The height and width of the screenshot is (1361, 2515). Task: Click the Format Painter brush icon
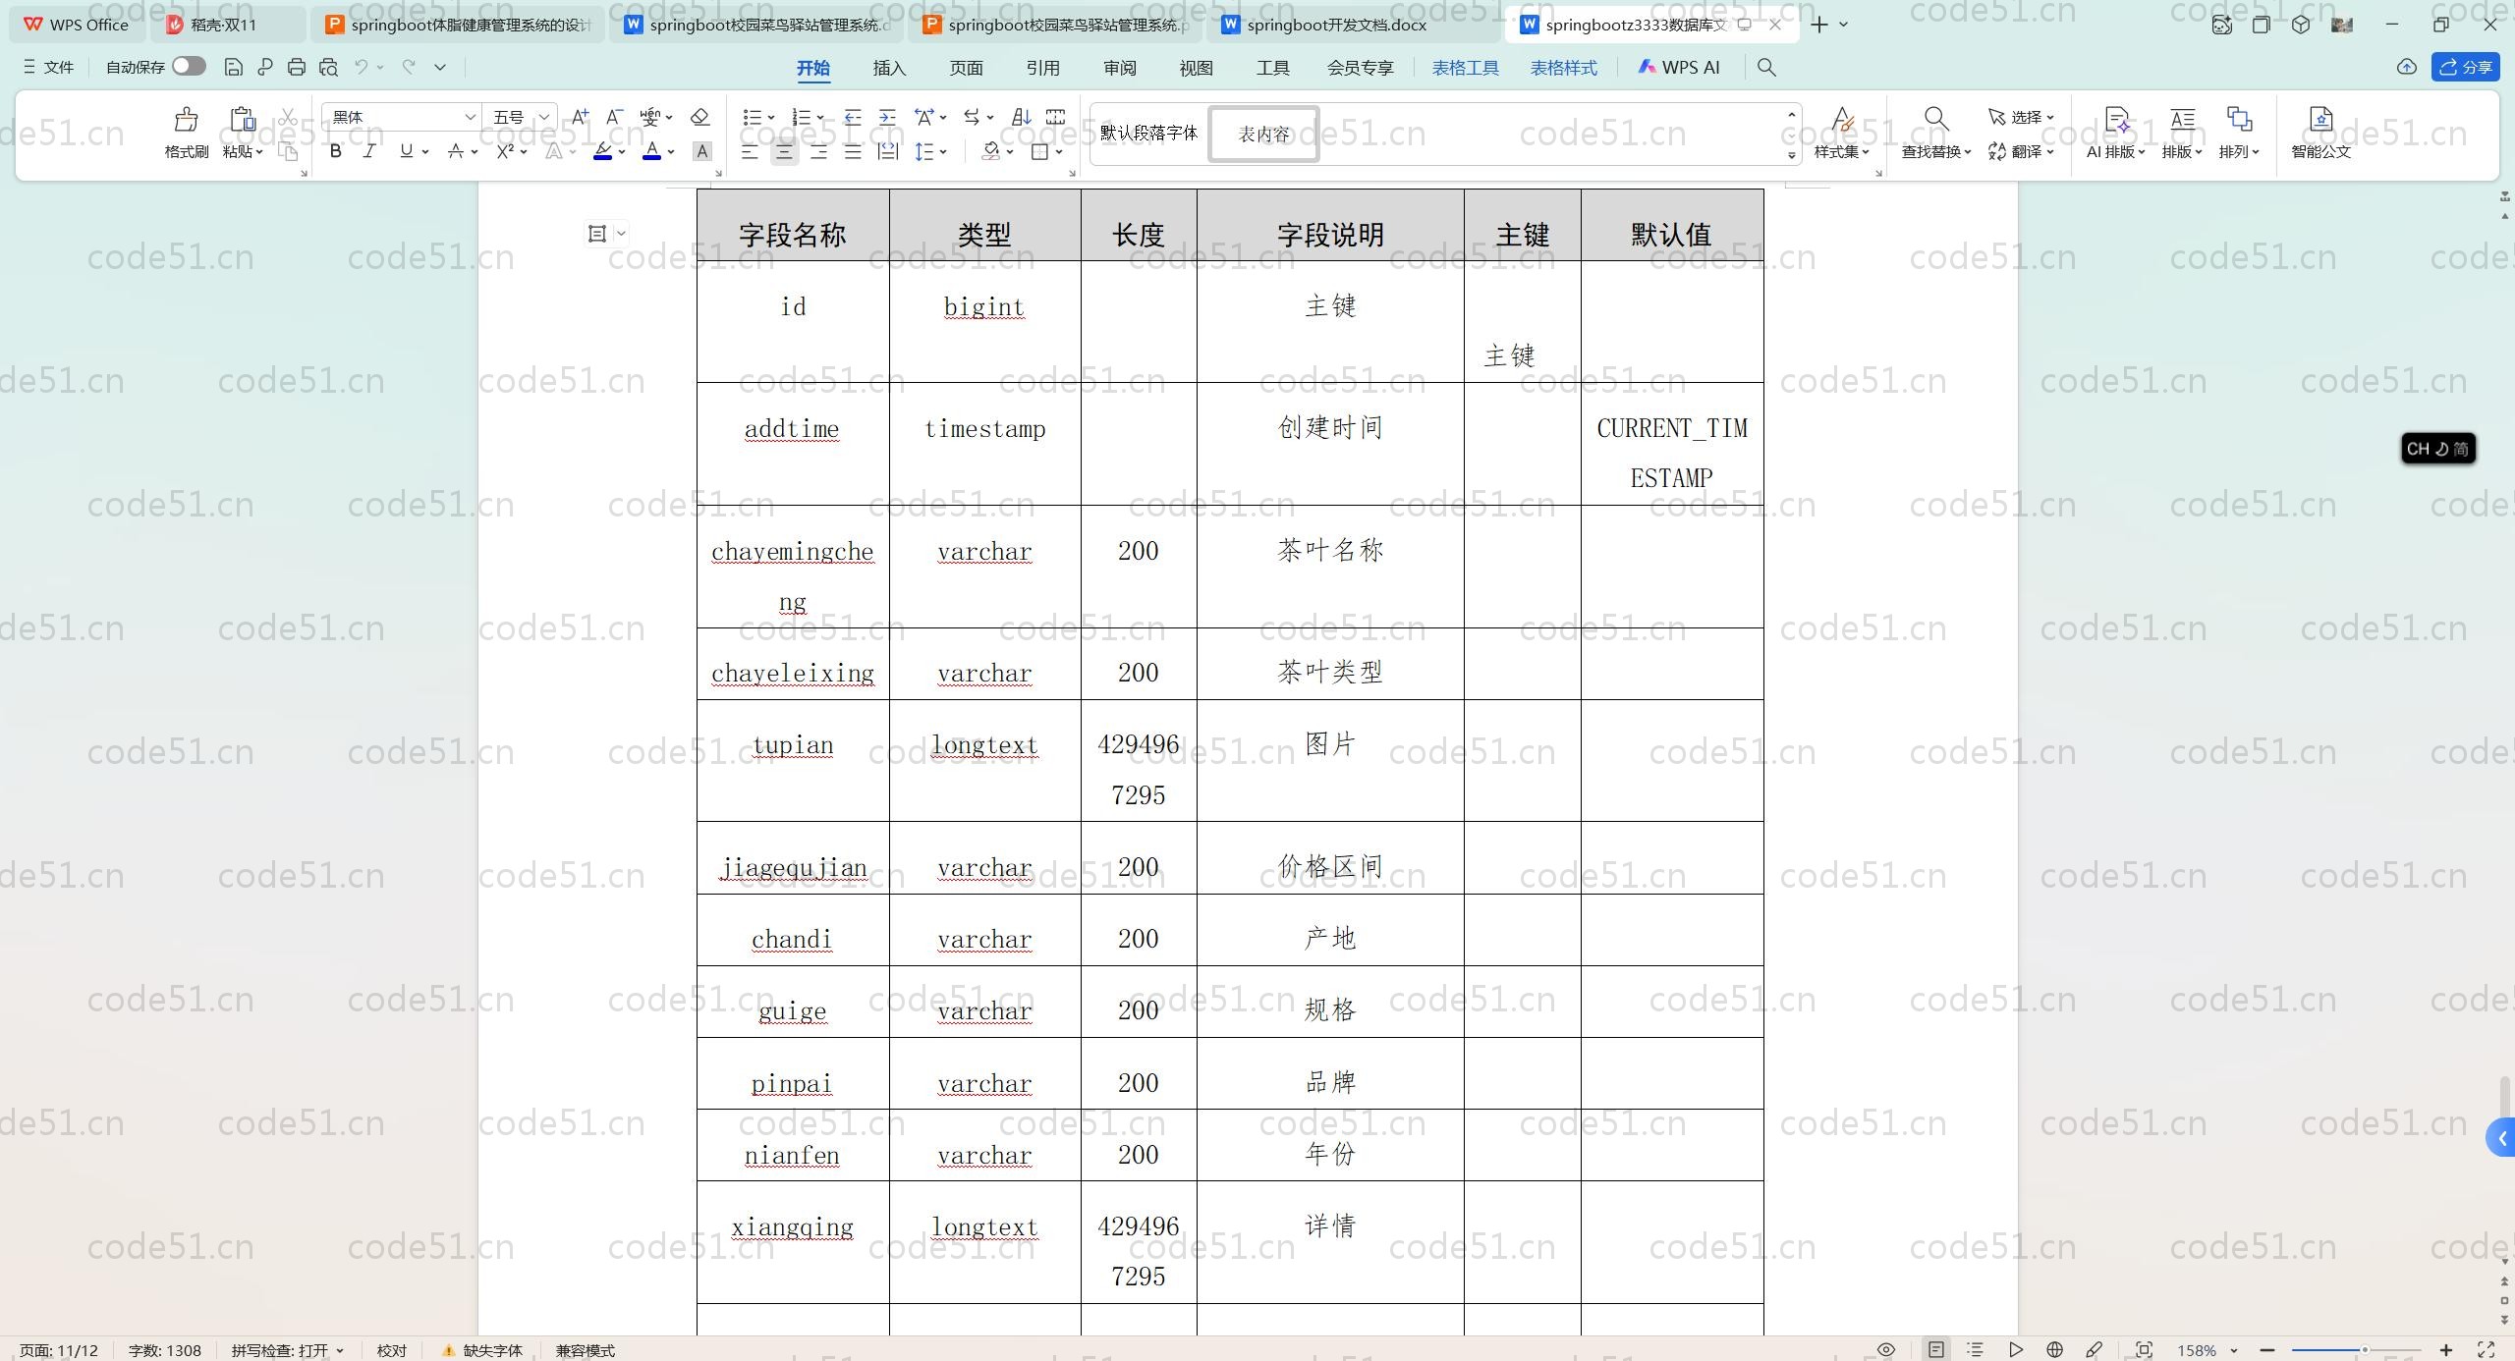point(186,122)
